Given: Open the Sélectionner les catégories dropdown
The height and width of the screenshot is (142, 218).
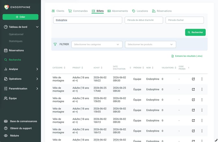Looking at the screenshot, I should pyautogui.click(x=97, y=45).
